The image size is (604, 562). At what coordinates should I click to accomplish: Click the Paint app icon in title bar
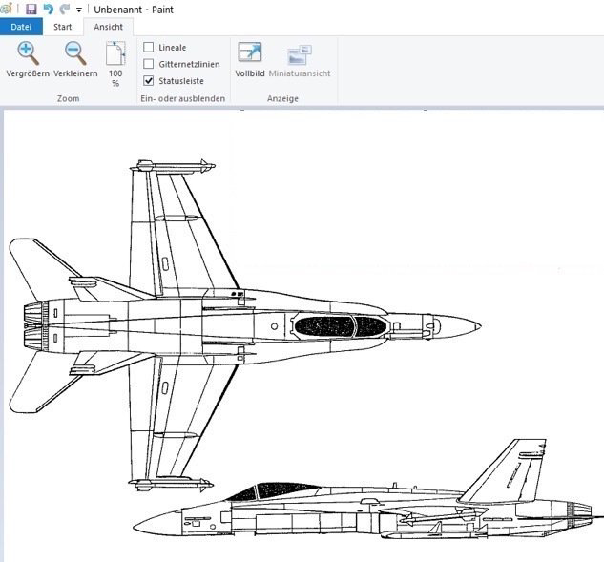tap(8, 9)
